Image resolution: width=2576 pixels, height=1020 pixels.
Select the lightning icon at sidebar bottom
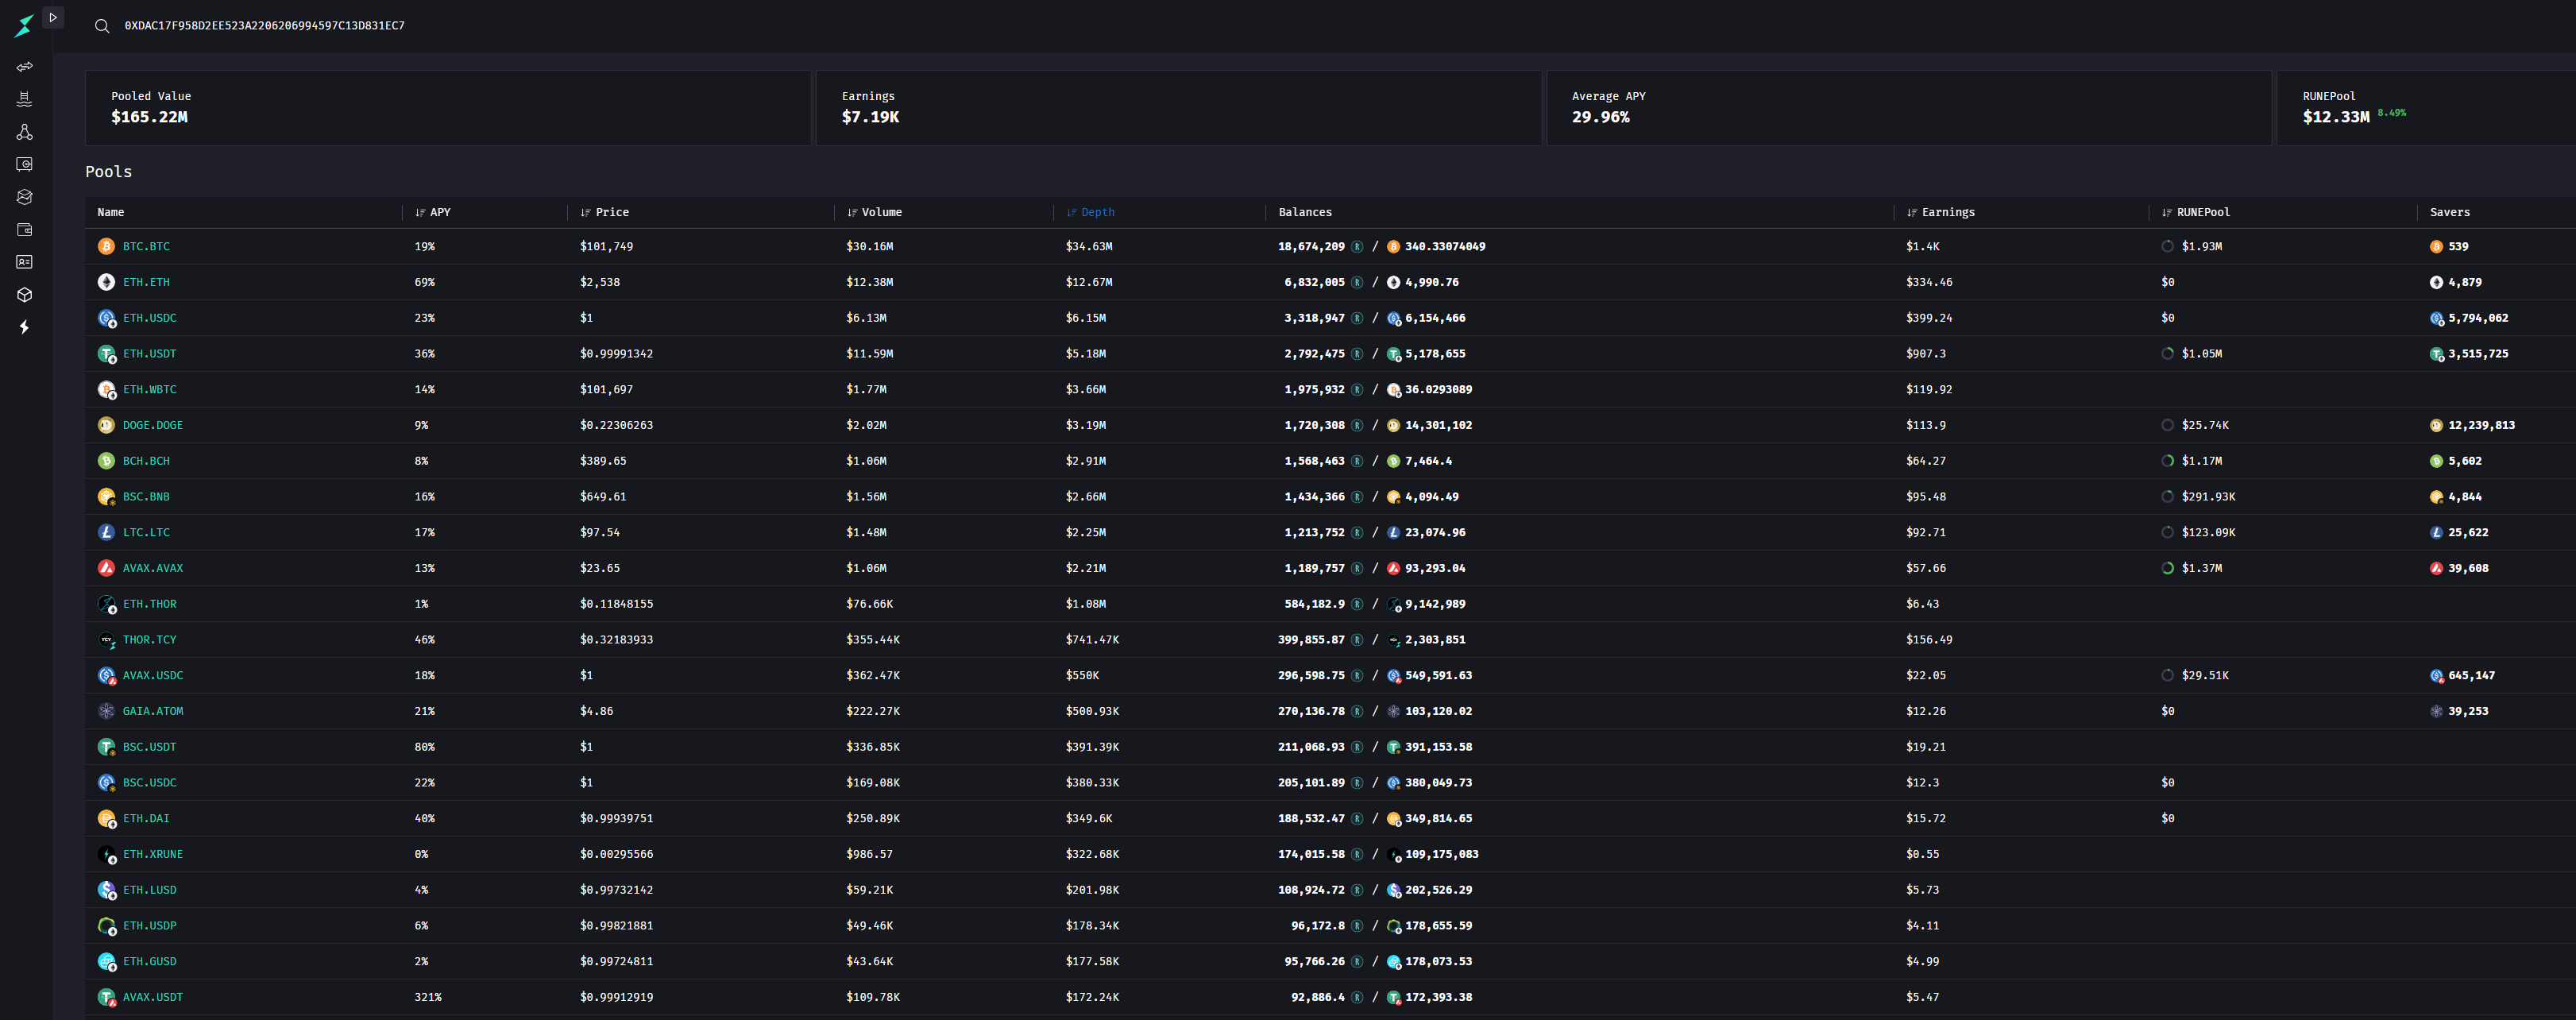[x=24, y=327]
